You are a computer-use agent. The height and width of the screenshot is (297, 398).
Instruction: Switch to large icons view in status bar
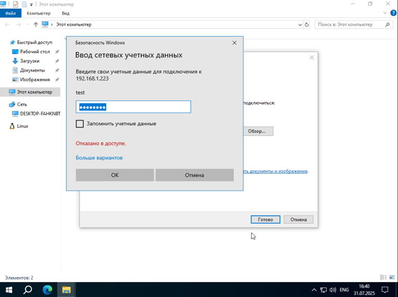[x=392, y=277]
